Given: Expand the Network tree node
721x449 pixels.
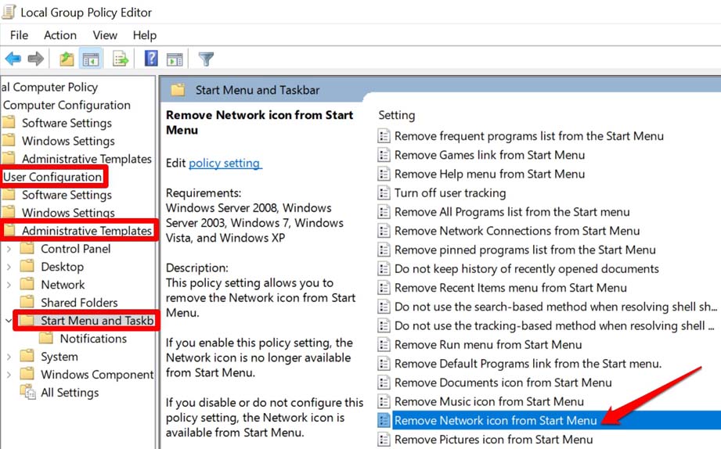Looking at the screenshot, I should (9, 285).
